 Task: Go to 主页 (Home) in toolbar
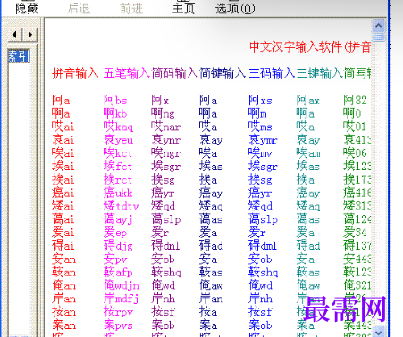pyautogui.click(x=183, y=8)
